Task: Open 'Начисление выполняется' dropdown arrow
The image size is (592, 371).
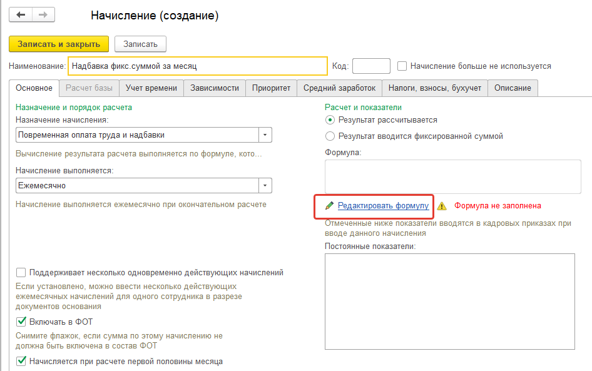Action: click(265, 186)
